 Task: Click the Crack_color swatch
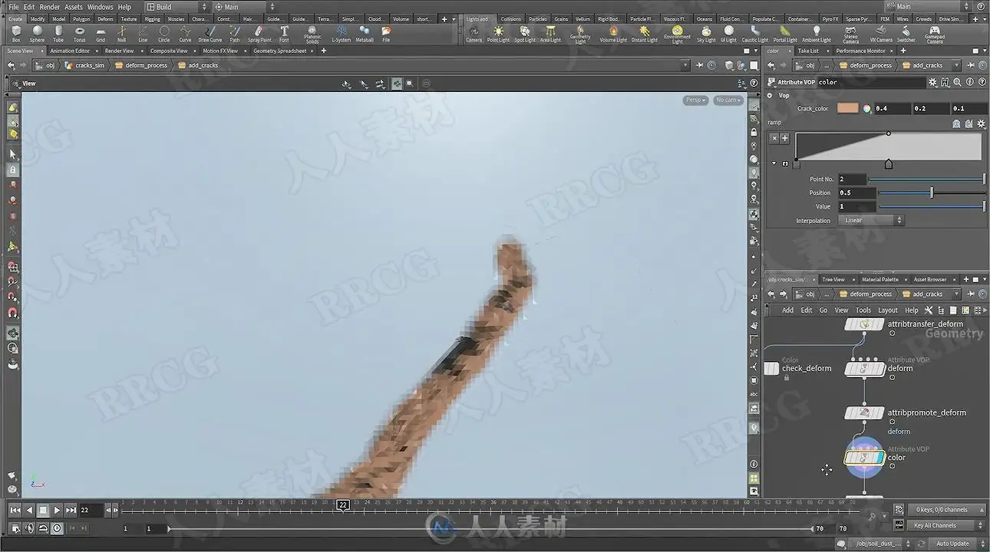click(x=848, y=108)
